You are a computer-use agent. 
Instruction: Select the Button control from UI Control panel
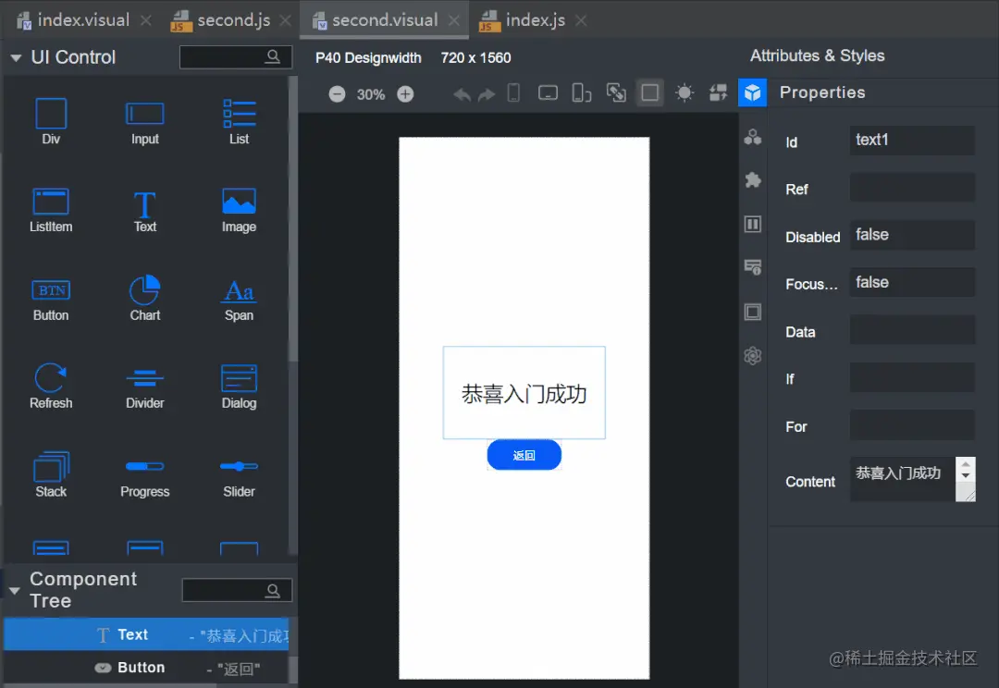[51, 298]
